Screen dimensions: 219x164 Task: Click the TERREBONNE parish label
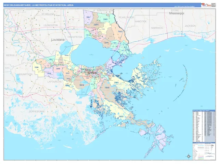pos(37,111)
